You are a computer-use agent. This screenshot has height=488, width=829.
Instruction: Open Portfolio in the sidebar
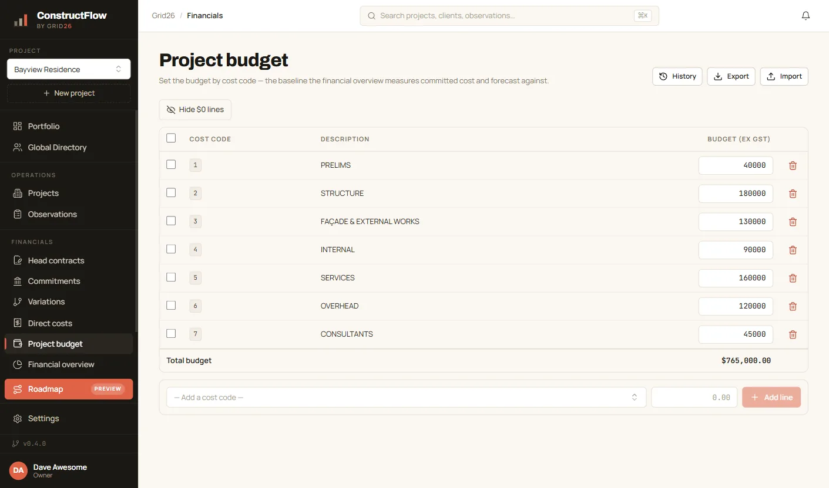point(69,126)
